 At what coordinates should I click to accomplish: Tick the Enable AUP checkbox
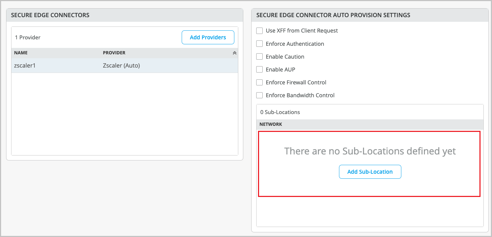[259, 69]
